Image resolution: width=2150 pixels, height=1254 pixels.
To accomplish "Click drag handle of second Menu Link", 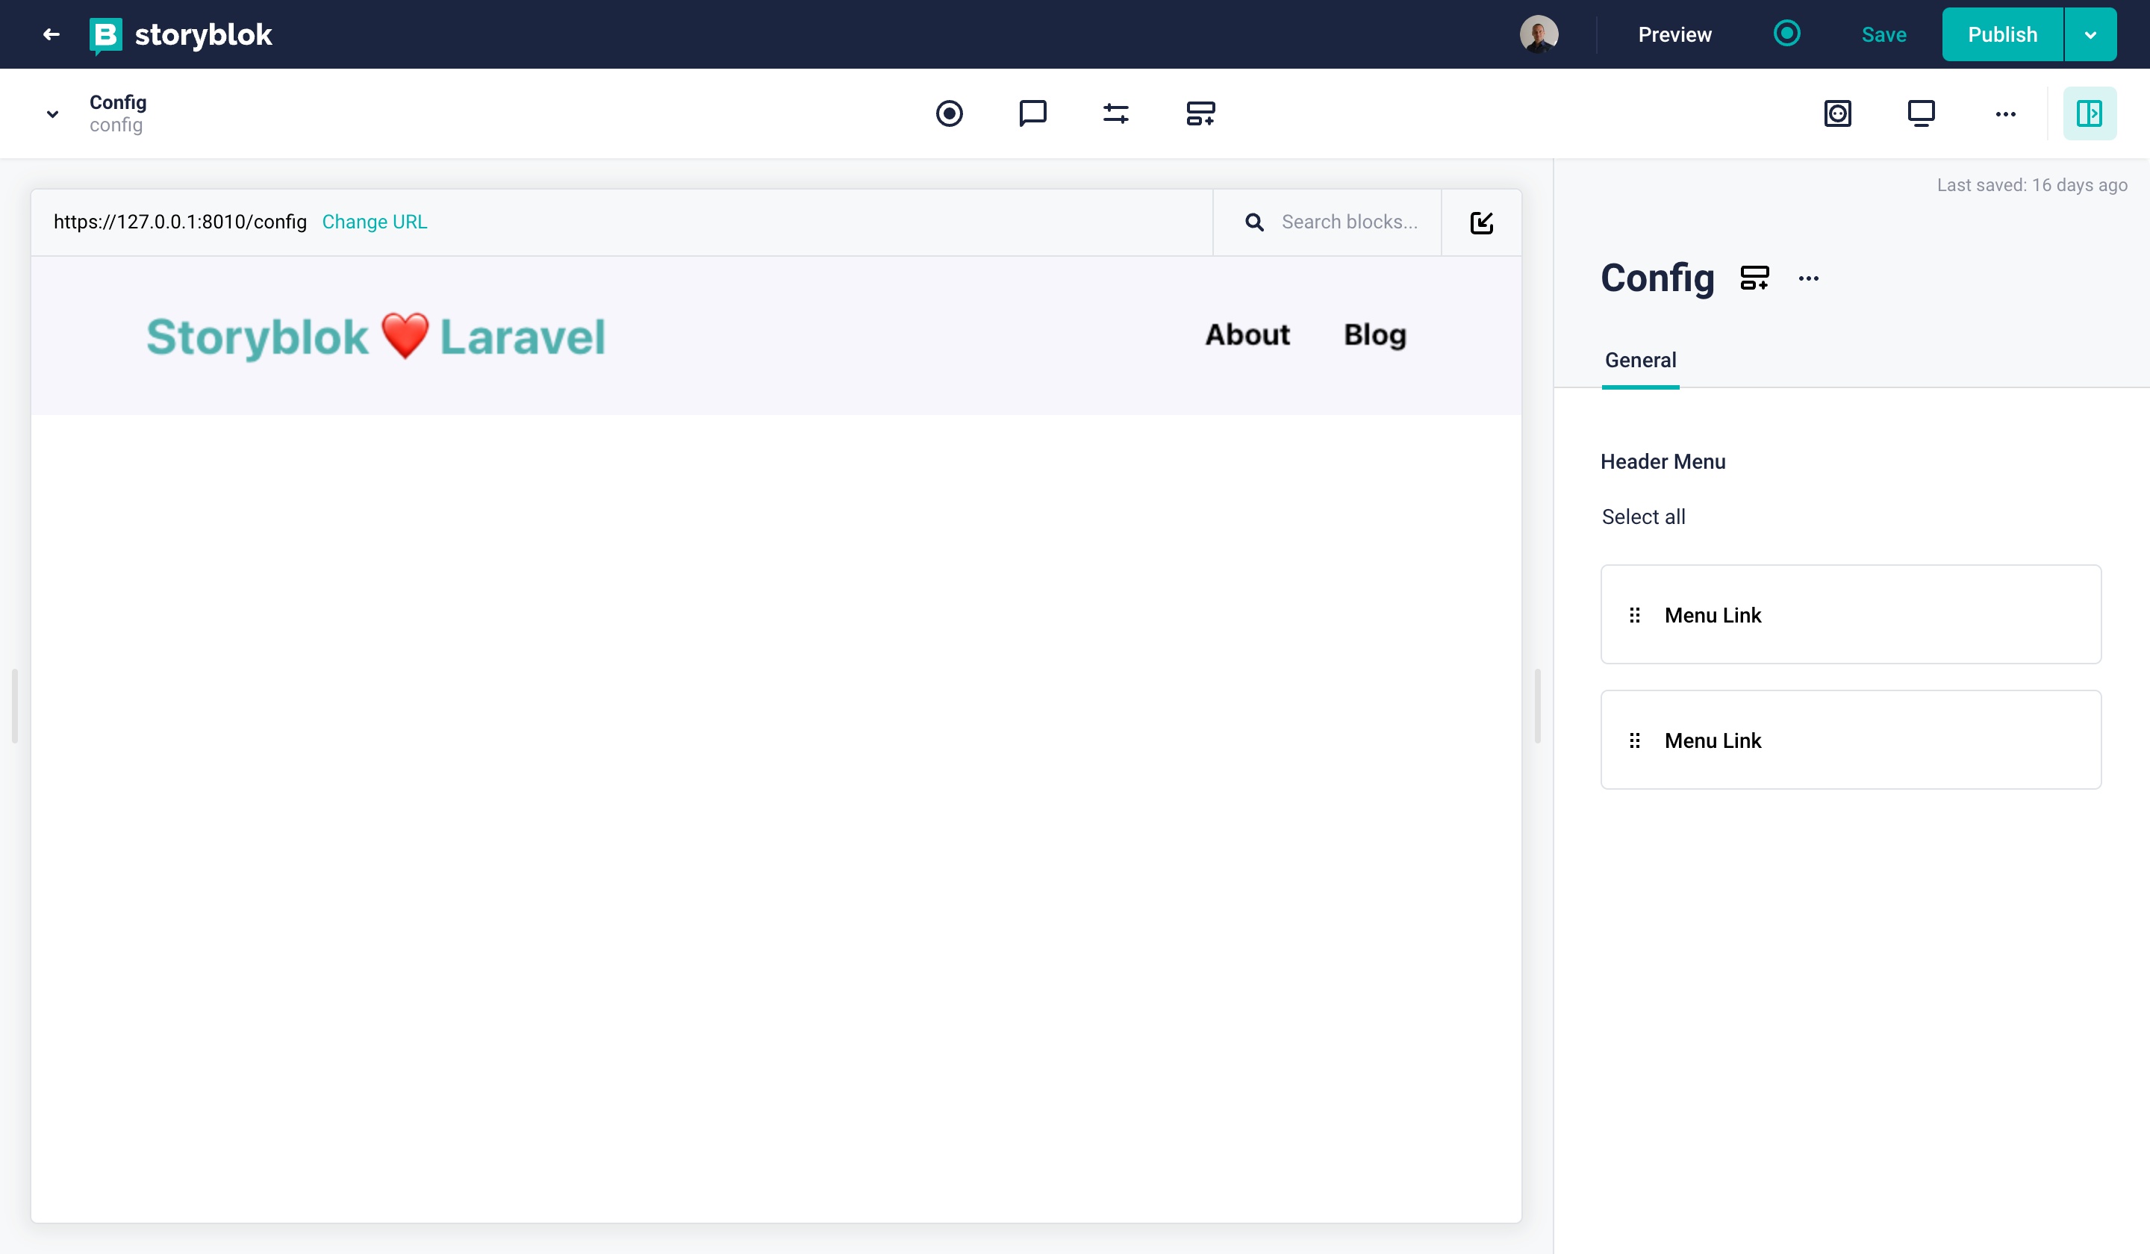I will pyautogui.click(x=1635, y=740).
